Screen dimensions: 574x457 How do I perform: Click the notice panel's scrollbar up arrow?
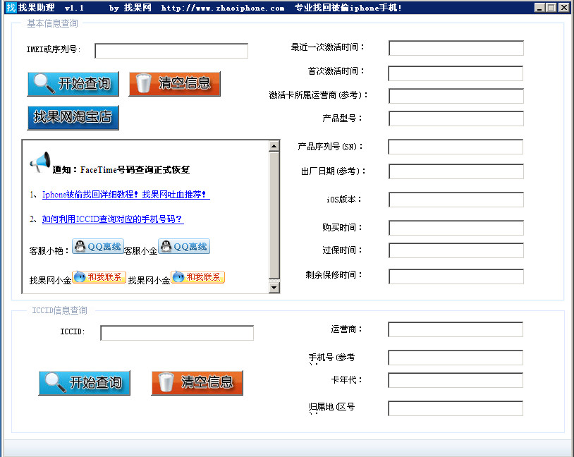(x=275, y=147)
